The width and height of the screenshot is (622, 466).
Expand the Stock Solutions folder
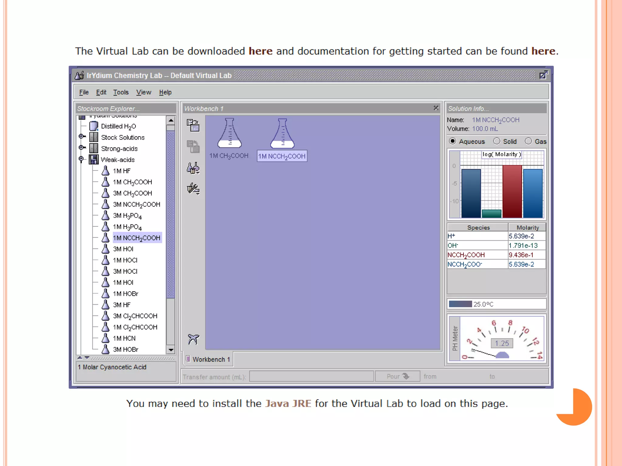(81, 137)
